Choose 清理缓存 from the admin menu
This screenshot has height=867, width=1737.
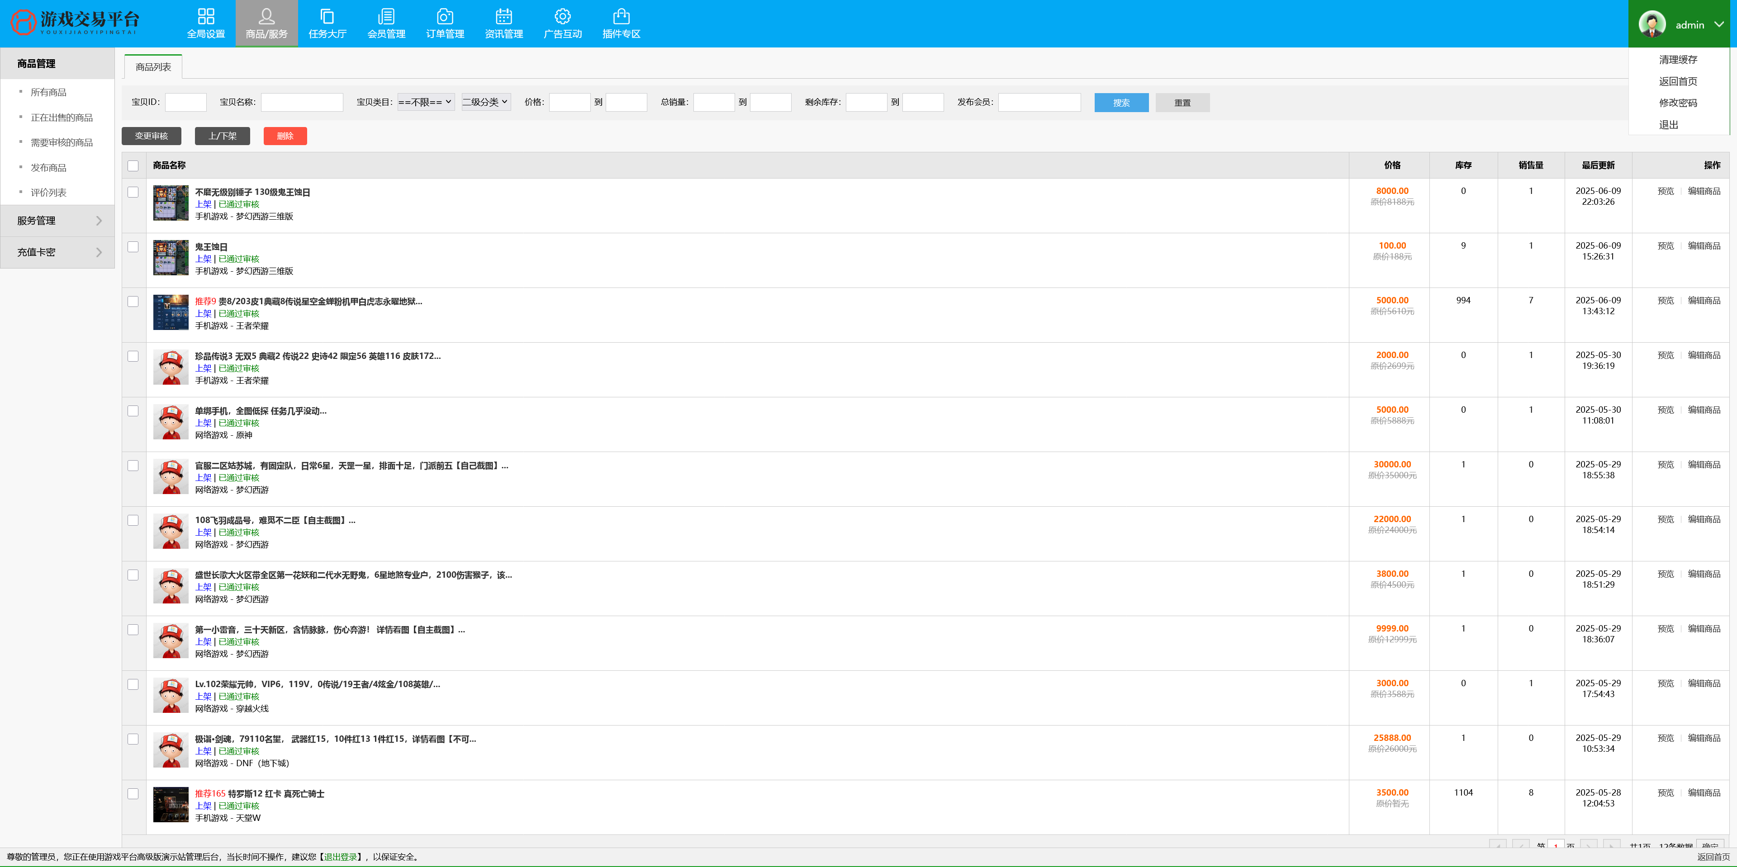point(1678,60)
